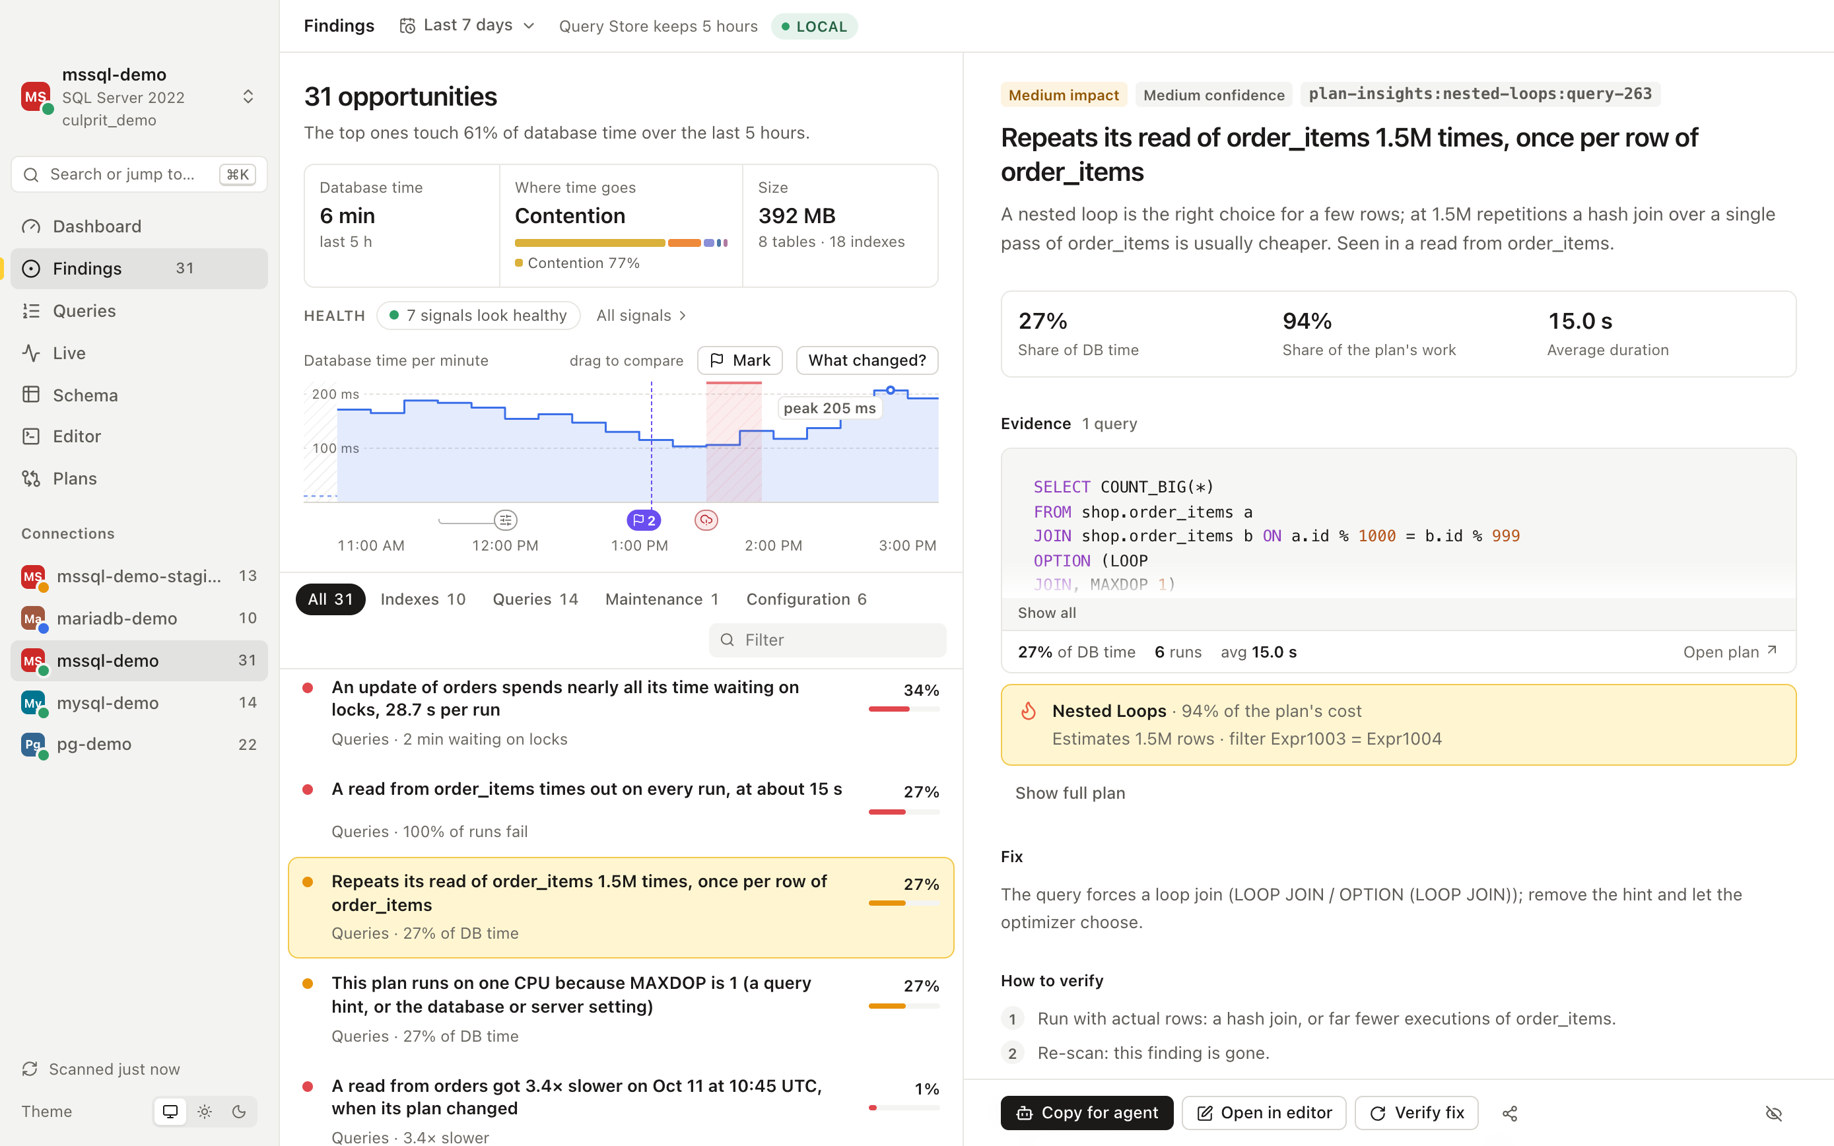1834x1146 pixels.
Task: Click the refresh icon beside Scanned just now
Action: [30, 1069]
